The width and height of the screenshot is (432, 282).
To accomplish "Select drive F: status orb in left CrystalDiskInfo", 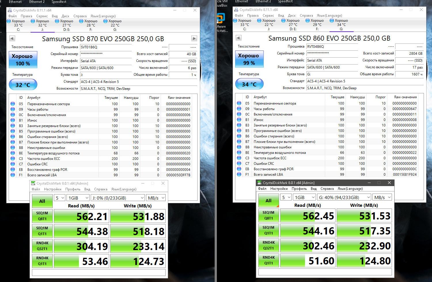I will [81, 21].
